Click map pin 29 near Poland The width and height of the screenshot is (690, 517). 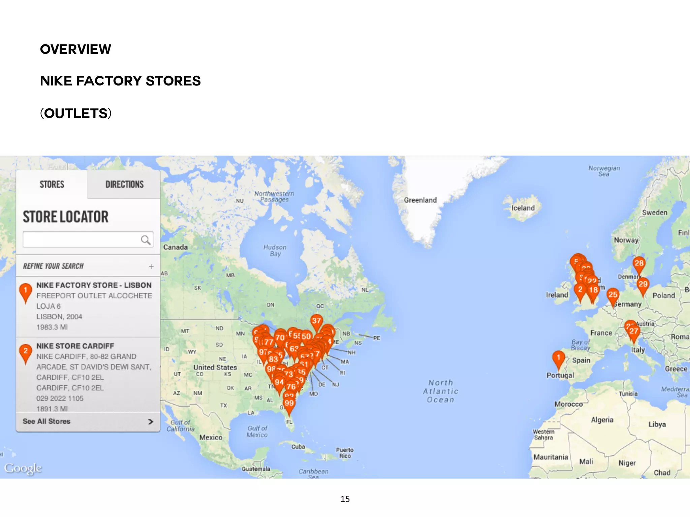643,285
